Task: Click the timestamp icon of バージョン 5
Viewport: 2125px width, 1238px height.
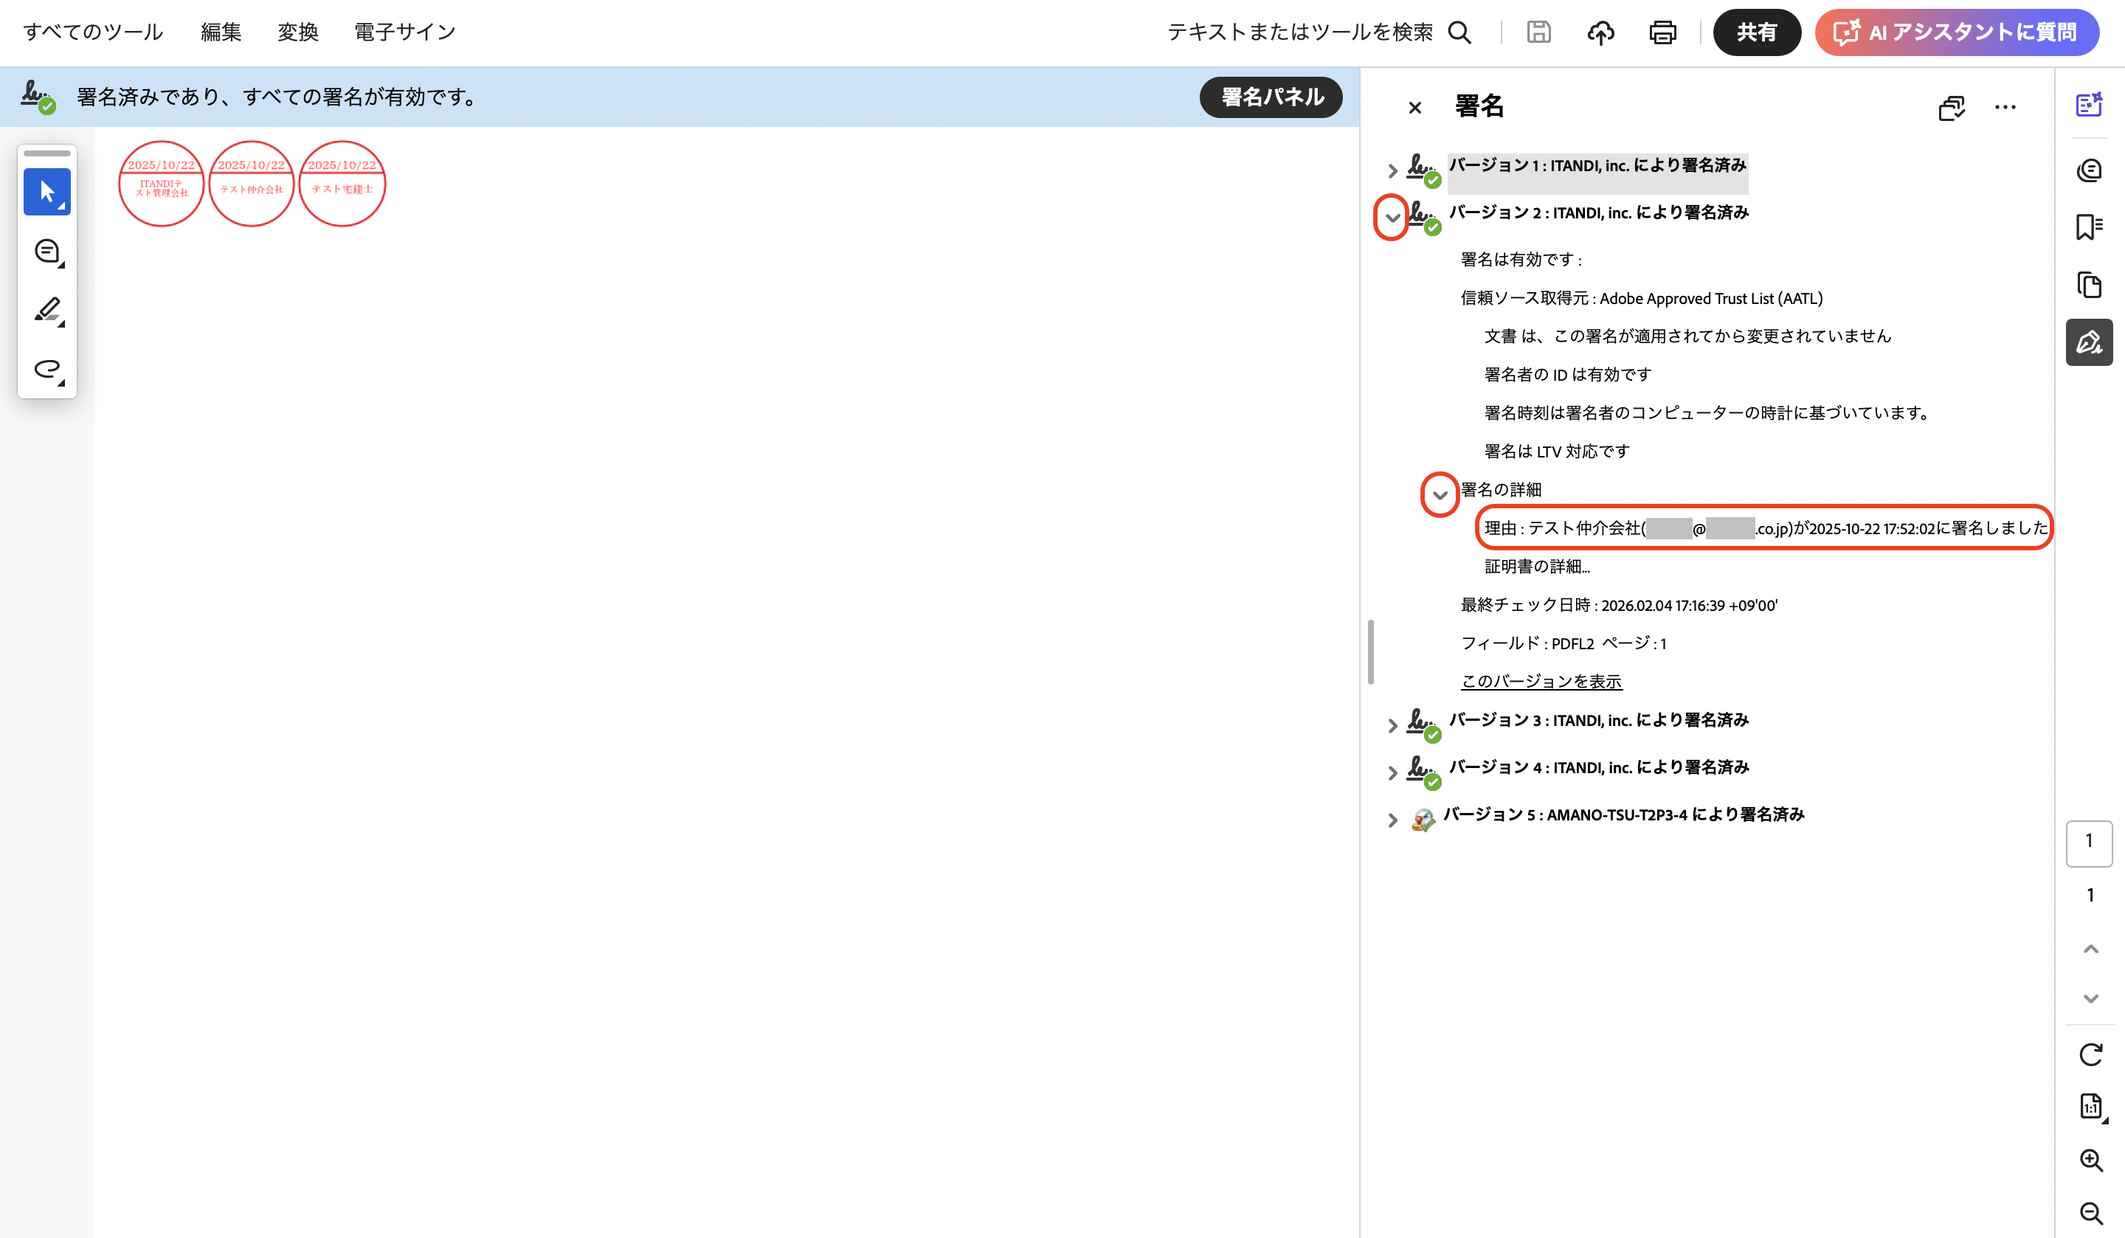Action: pos(1423,819)
